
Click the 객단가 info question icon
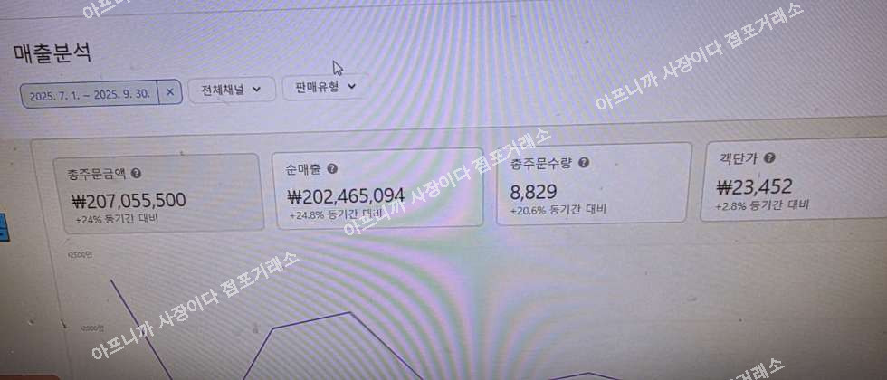pos(769,157)
